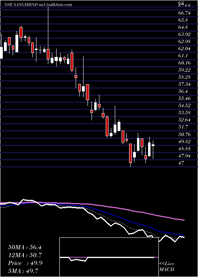Click the 54.52 price axis label

point(185,106)
